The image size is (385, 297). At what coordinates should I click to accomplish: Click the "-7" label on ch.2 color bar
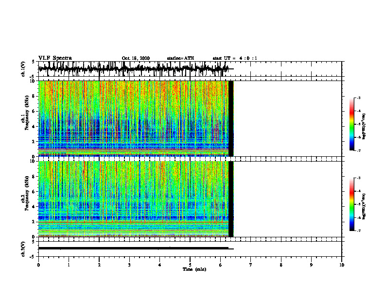tap(359, 231)
